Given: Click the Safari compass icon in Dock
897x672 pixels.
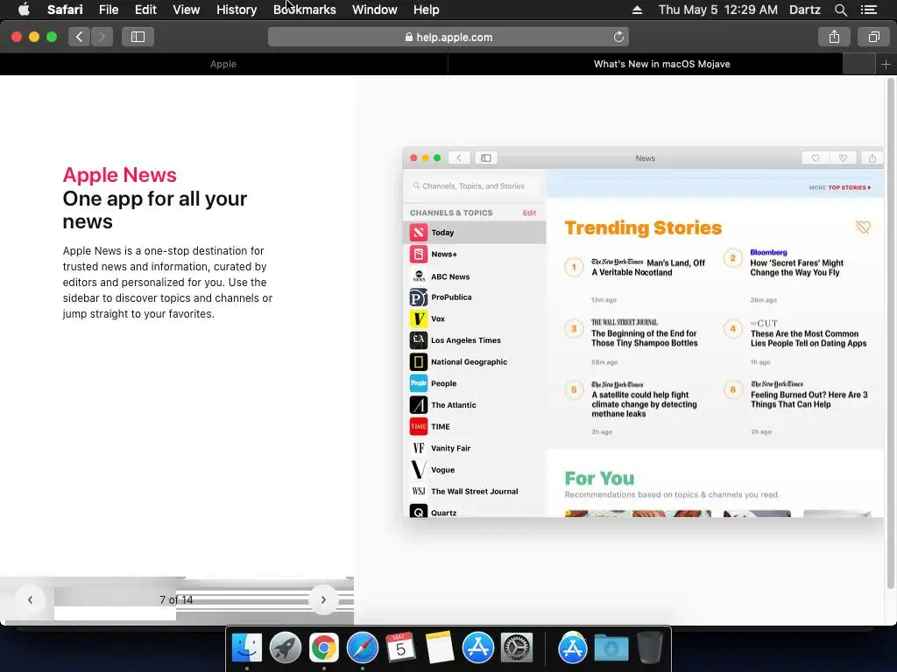Looking at the screenshot, I should [362, 648].
